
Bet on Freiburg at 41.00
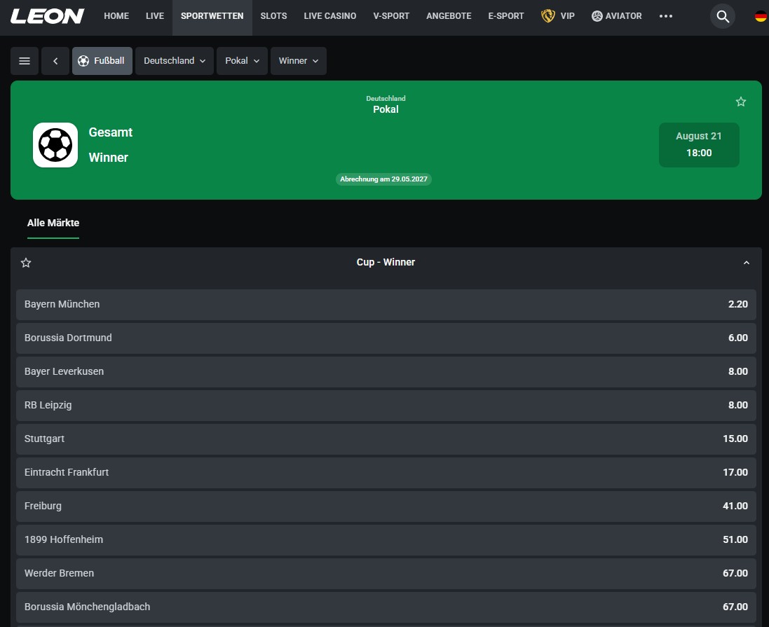click(386, 507)
